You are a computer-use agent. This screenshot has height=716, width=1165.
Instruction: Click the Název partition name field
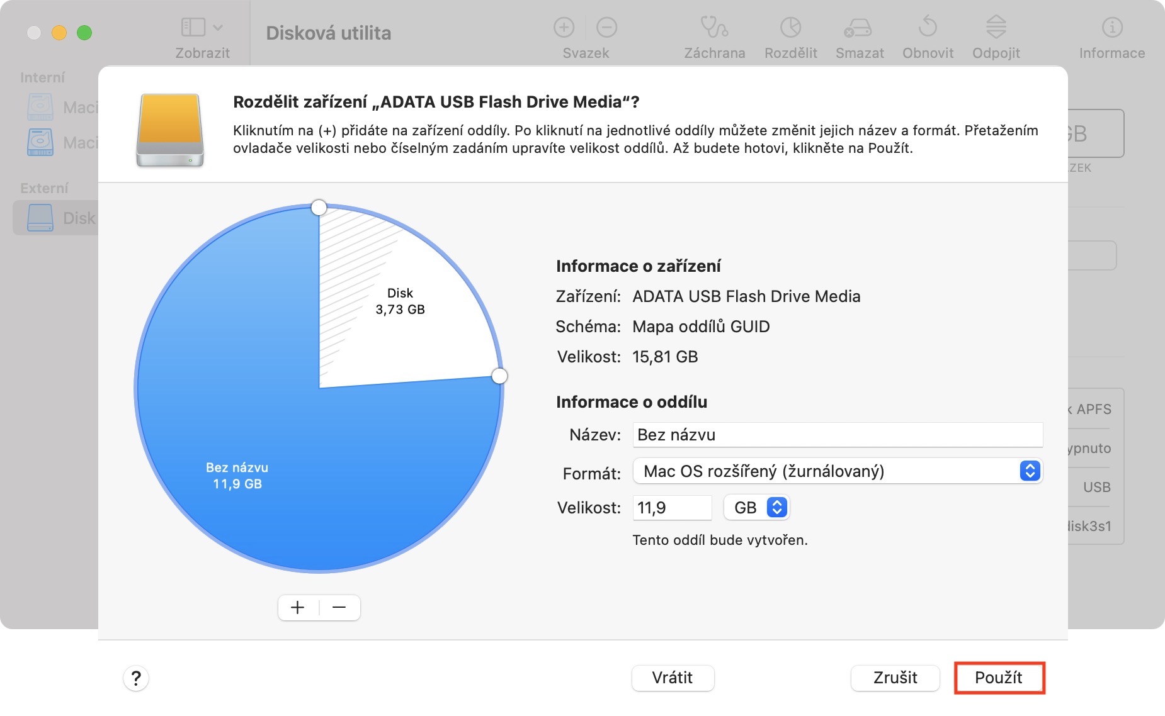click(838, 435)
